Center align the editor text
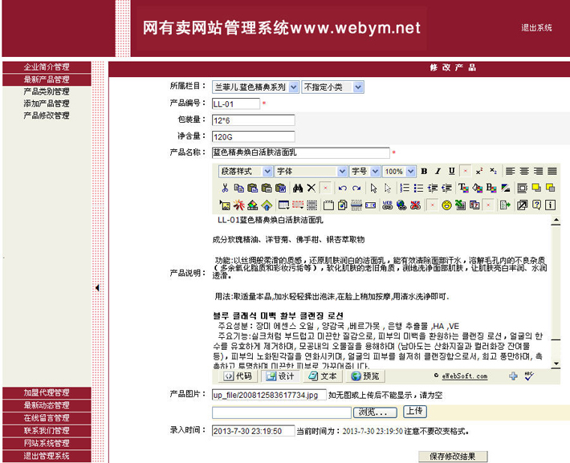 524,171
